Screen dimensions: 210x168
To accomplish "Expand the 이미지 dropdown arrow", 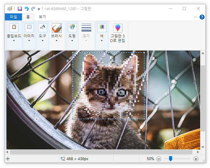I will click(x=29, y=40).
